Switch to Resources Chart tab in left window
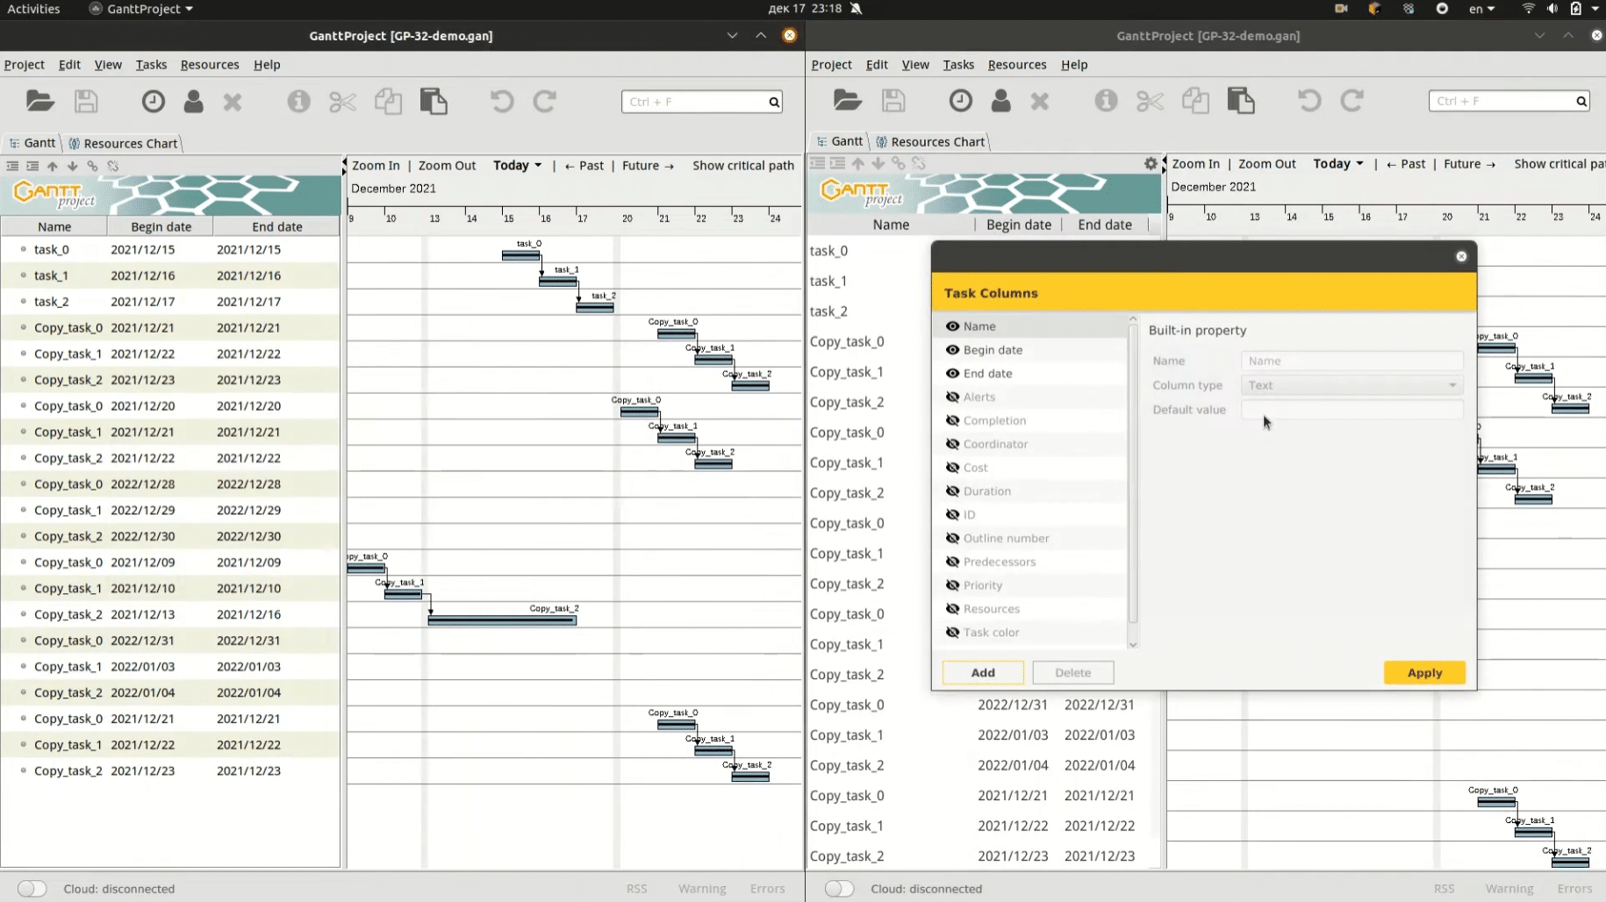This screenshot has width=1606, height=902. pyautogui.click(x=123, y=143)
